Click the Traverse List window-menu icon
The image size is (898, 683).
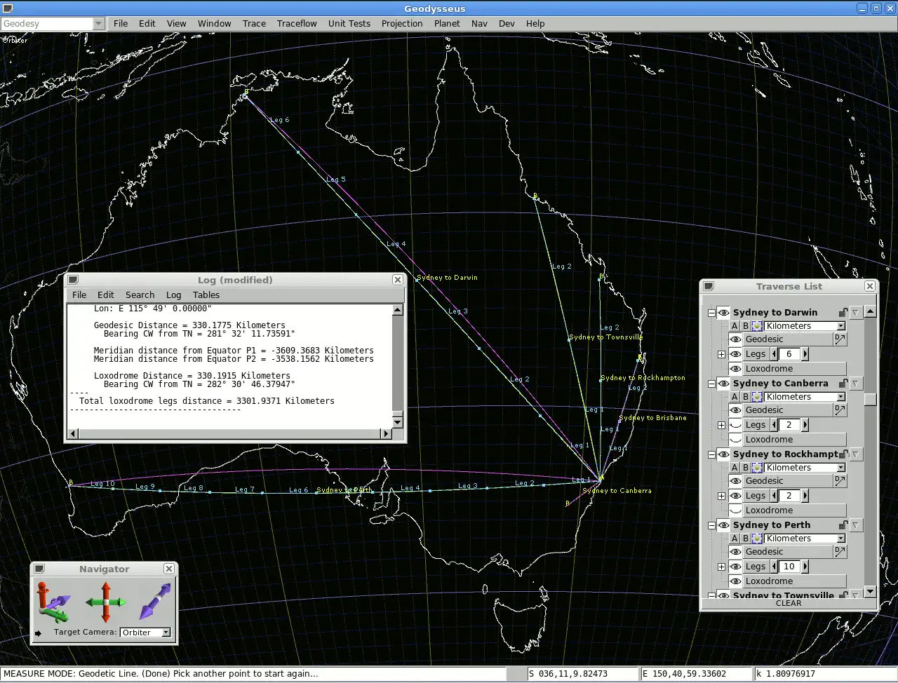[x=709, y=286]
